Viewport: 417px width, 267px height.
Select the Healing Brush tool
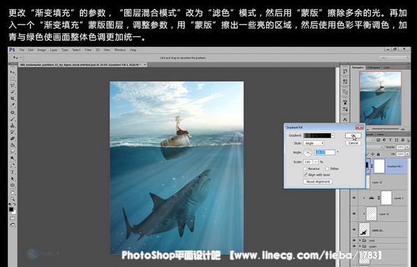click(x=13, y=112)
